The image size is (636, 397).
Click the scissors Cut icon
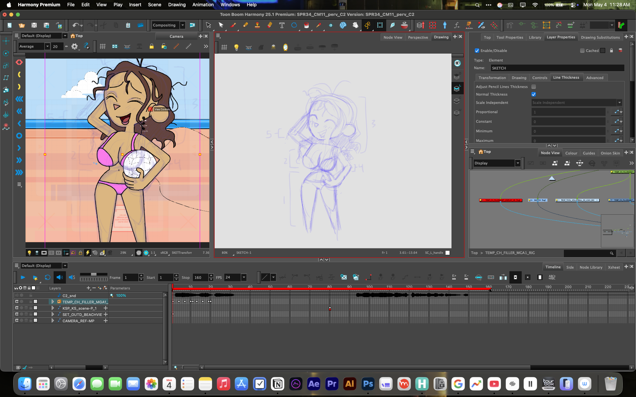coord(103,25)
